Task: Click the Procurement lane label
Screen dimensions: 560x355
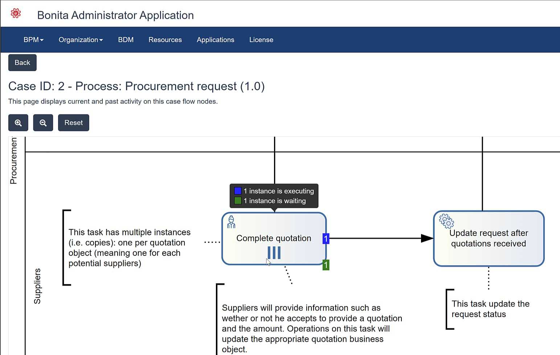Action: (x=13, y=160)
